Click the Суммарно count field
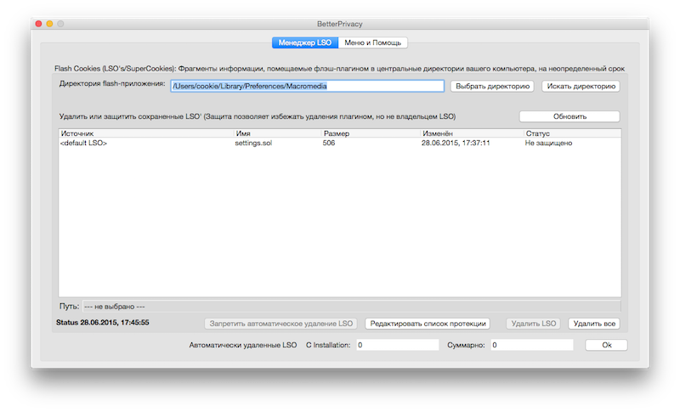 tap(531, 345)
